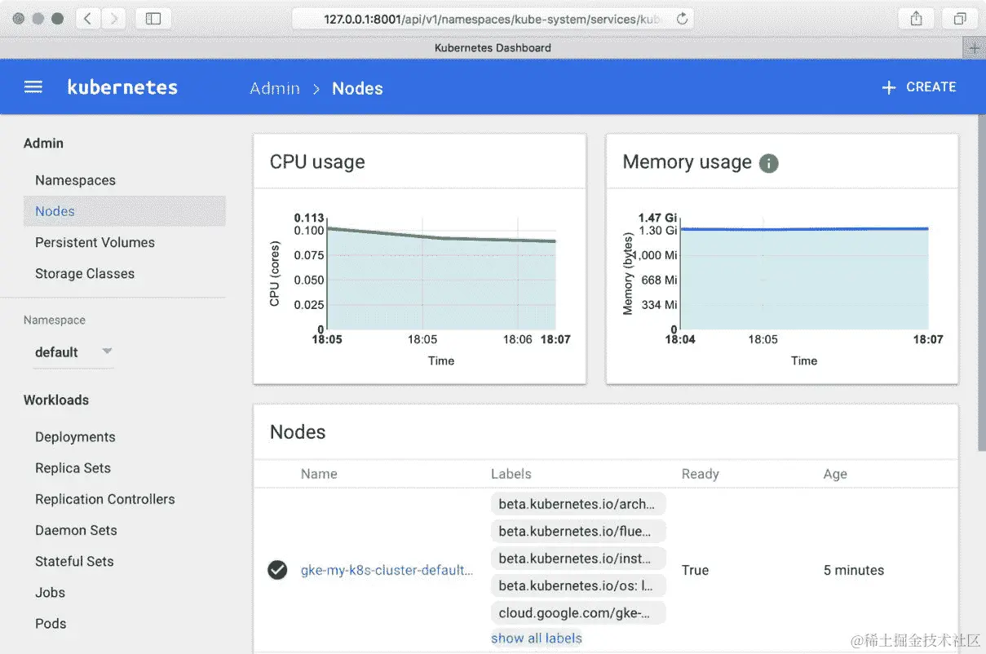Open Persistent Volumes in the sidebar
Screen dimensions: 986x654
point(95,242)
